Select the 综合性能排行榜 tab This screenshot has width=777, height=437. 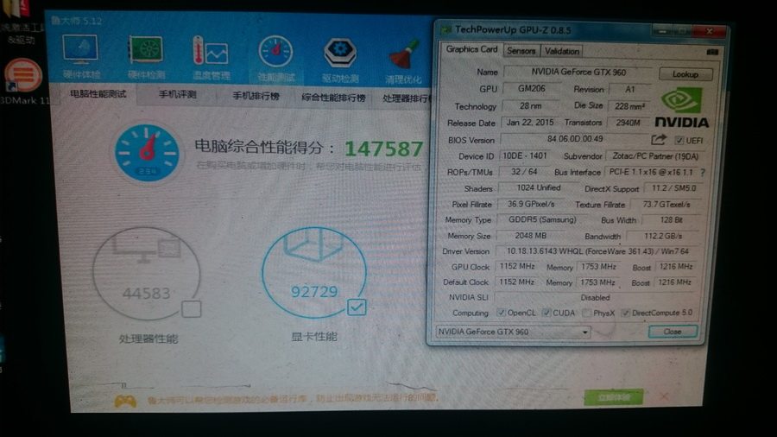[x=333, y=98]
